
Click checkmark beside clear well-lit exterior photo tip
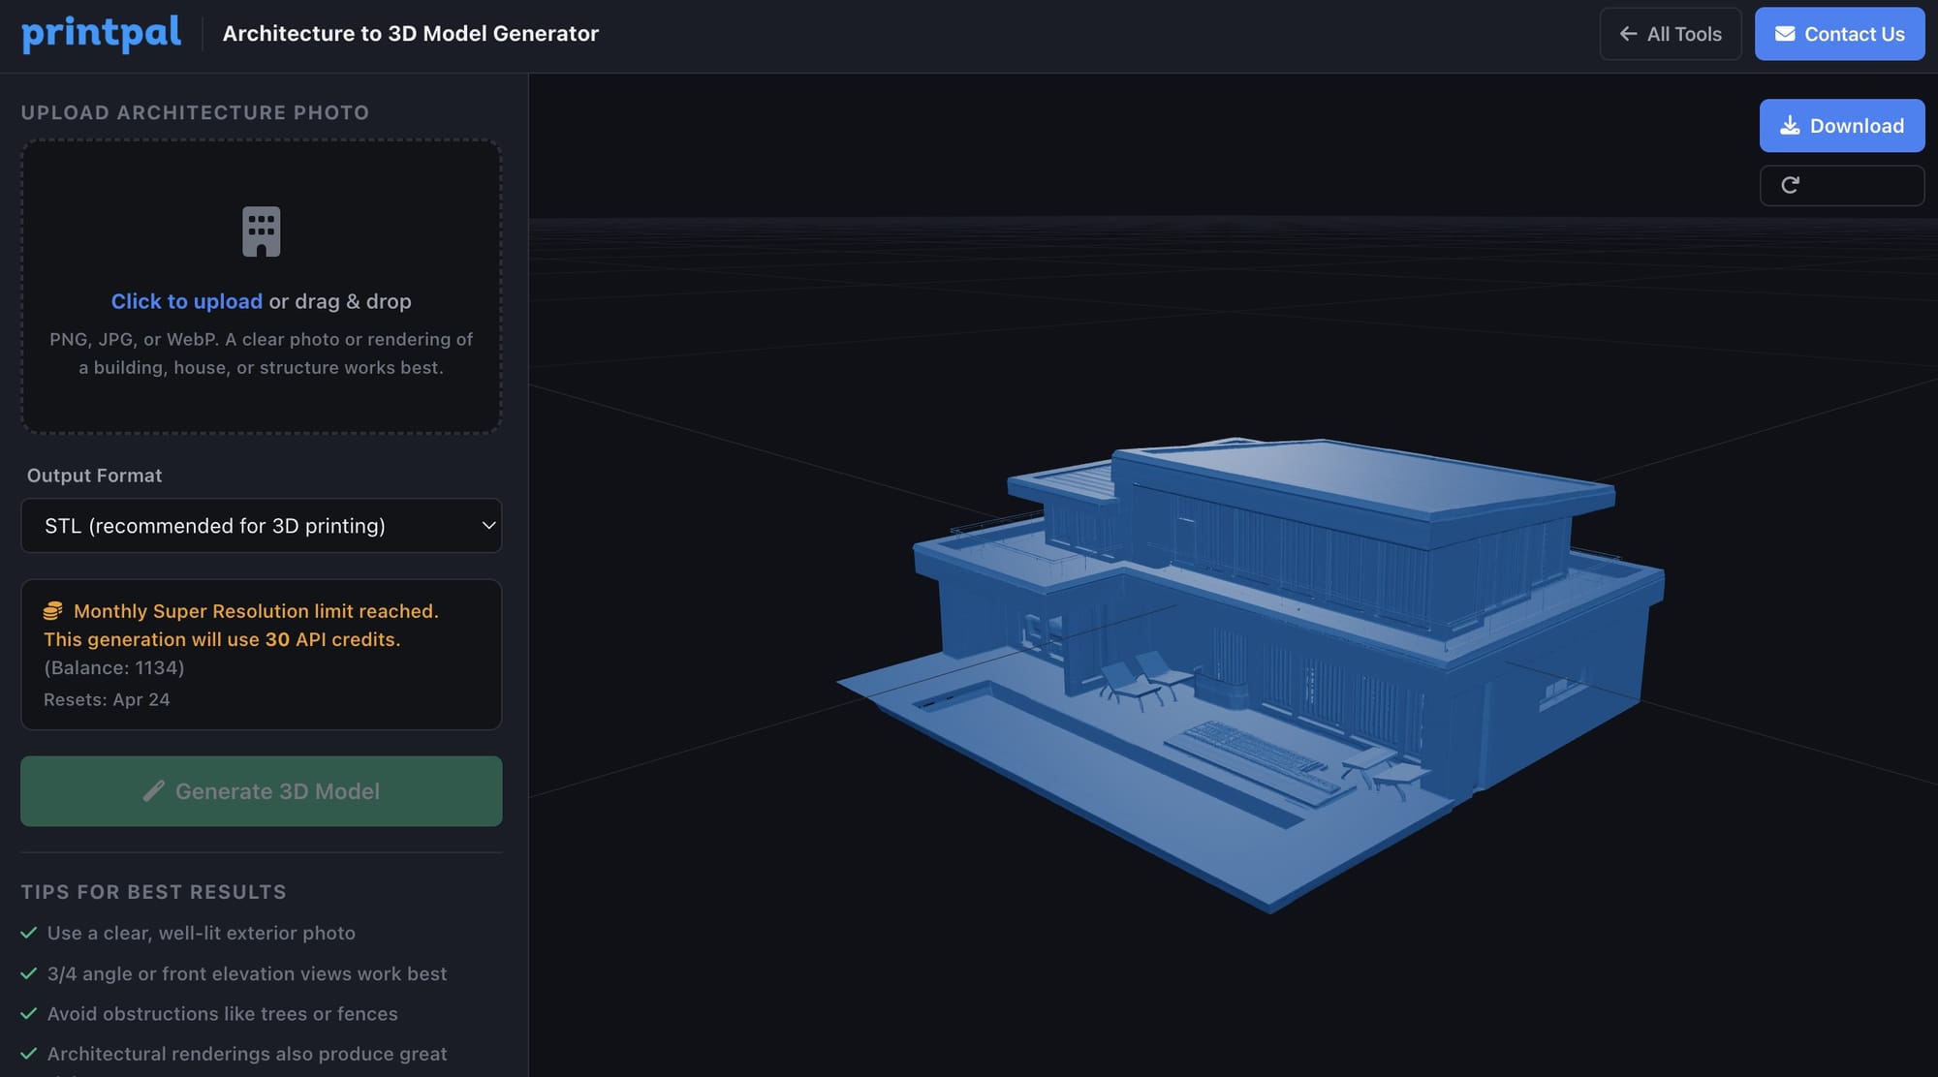tap(29, 933)
